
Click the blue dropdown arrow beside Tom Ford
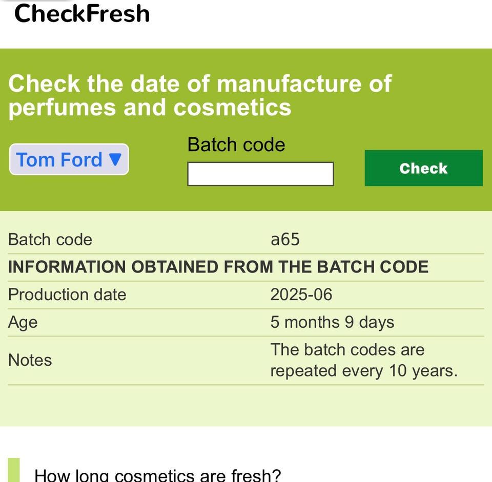[x=115, y=159]
